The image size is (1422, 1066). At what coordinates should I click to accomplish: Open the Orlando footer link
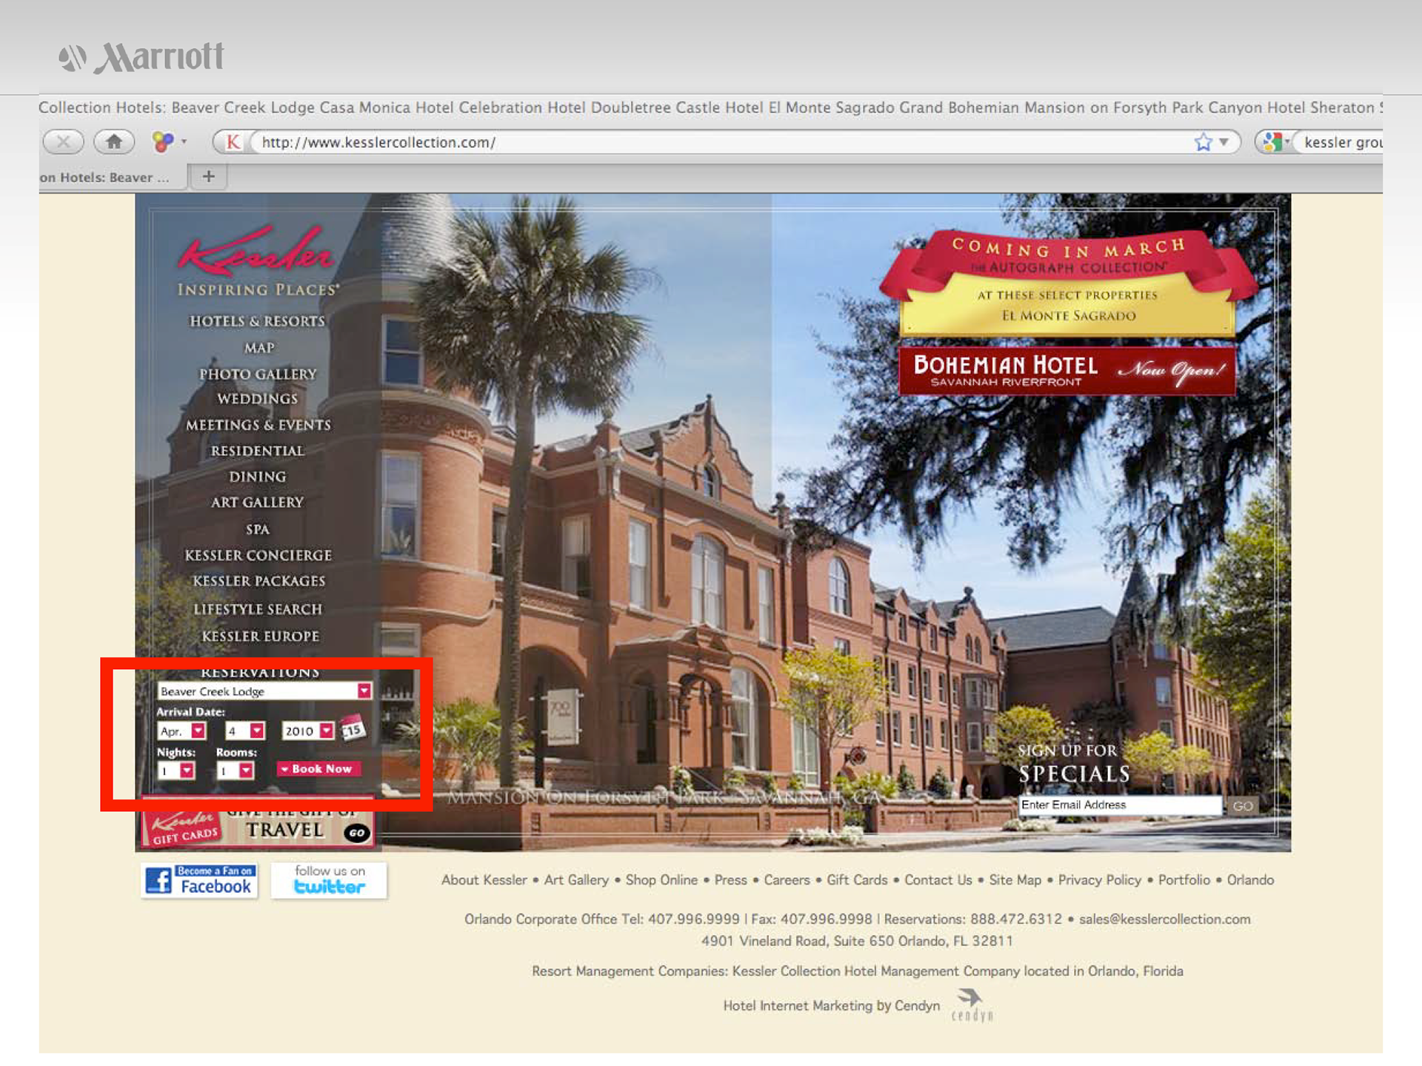(x=1250, y=879)
